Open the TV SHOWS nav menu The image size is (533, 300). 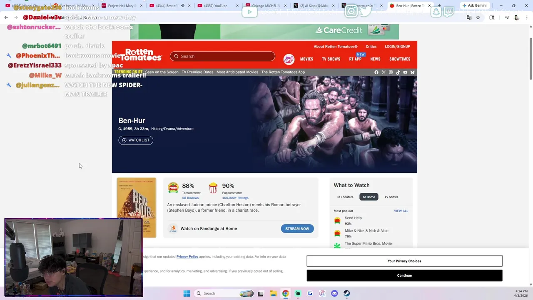coord(331,59)
